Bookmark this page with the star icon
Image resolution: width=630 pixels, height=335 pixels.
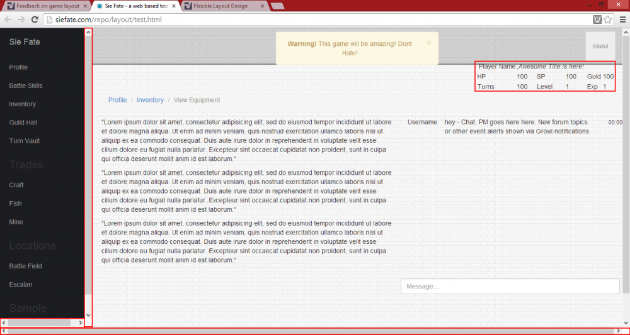click(608, 20)
